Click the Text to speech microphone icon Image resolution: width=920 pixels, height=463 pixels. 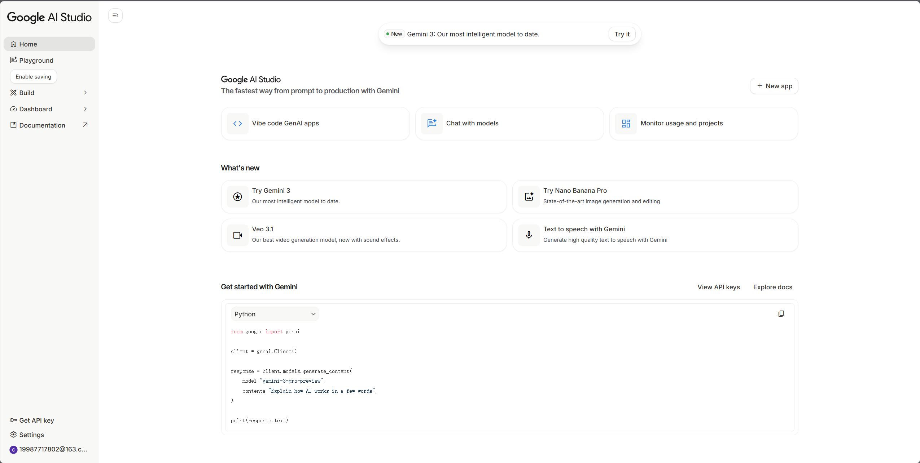(529, 235)
